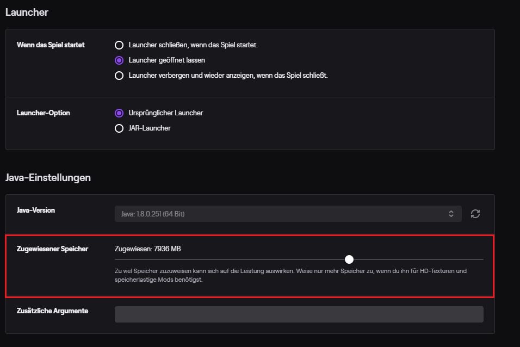520x347 pixels.
Task: Click the 'Java-Einstellungen' section heading
Action: 48,178
